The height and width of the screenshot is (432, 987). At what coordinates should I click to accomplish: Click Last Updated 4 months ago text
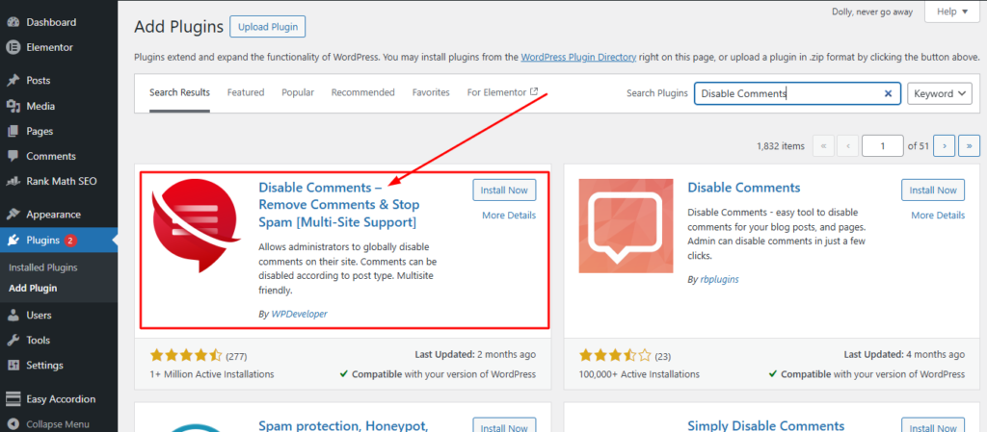tap(904, 355)
